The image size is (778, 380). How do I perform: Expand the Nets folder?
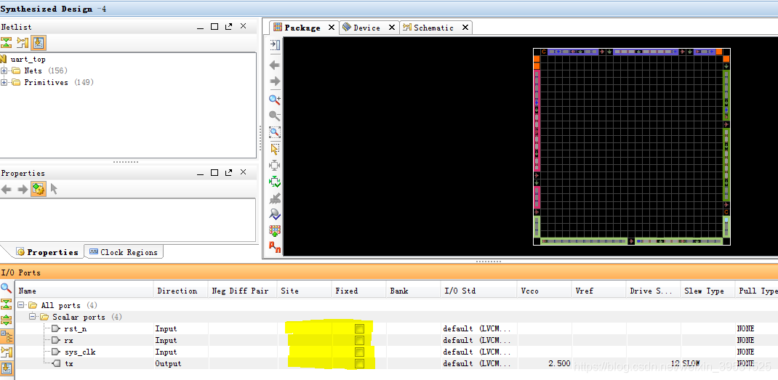coord(4,71)
